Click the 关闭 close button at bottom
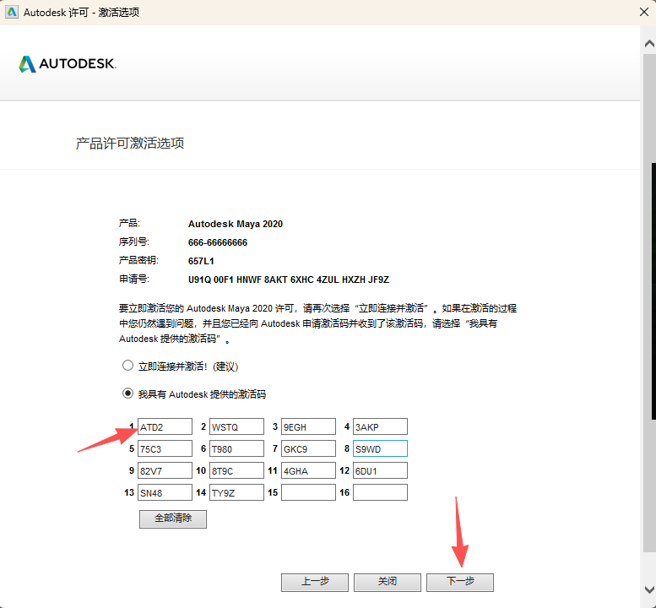656x608 pixels. pyautogui.click(x=388, y=582)
